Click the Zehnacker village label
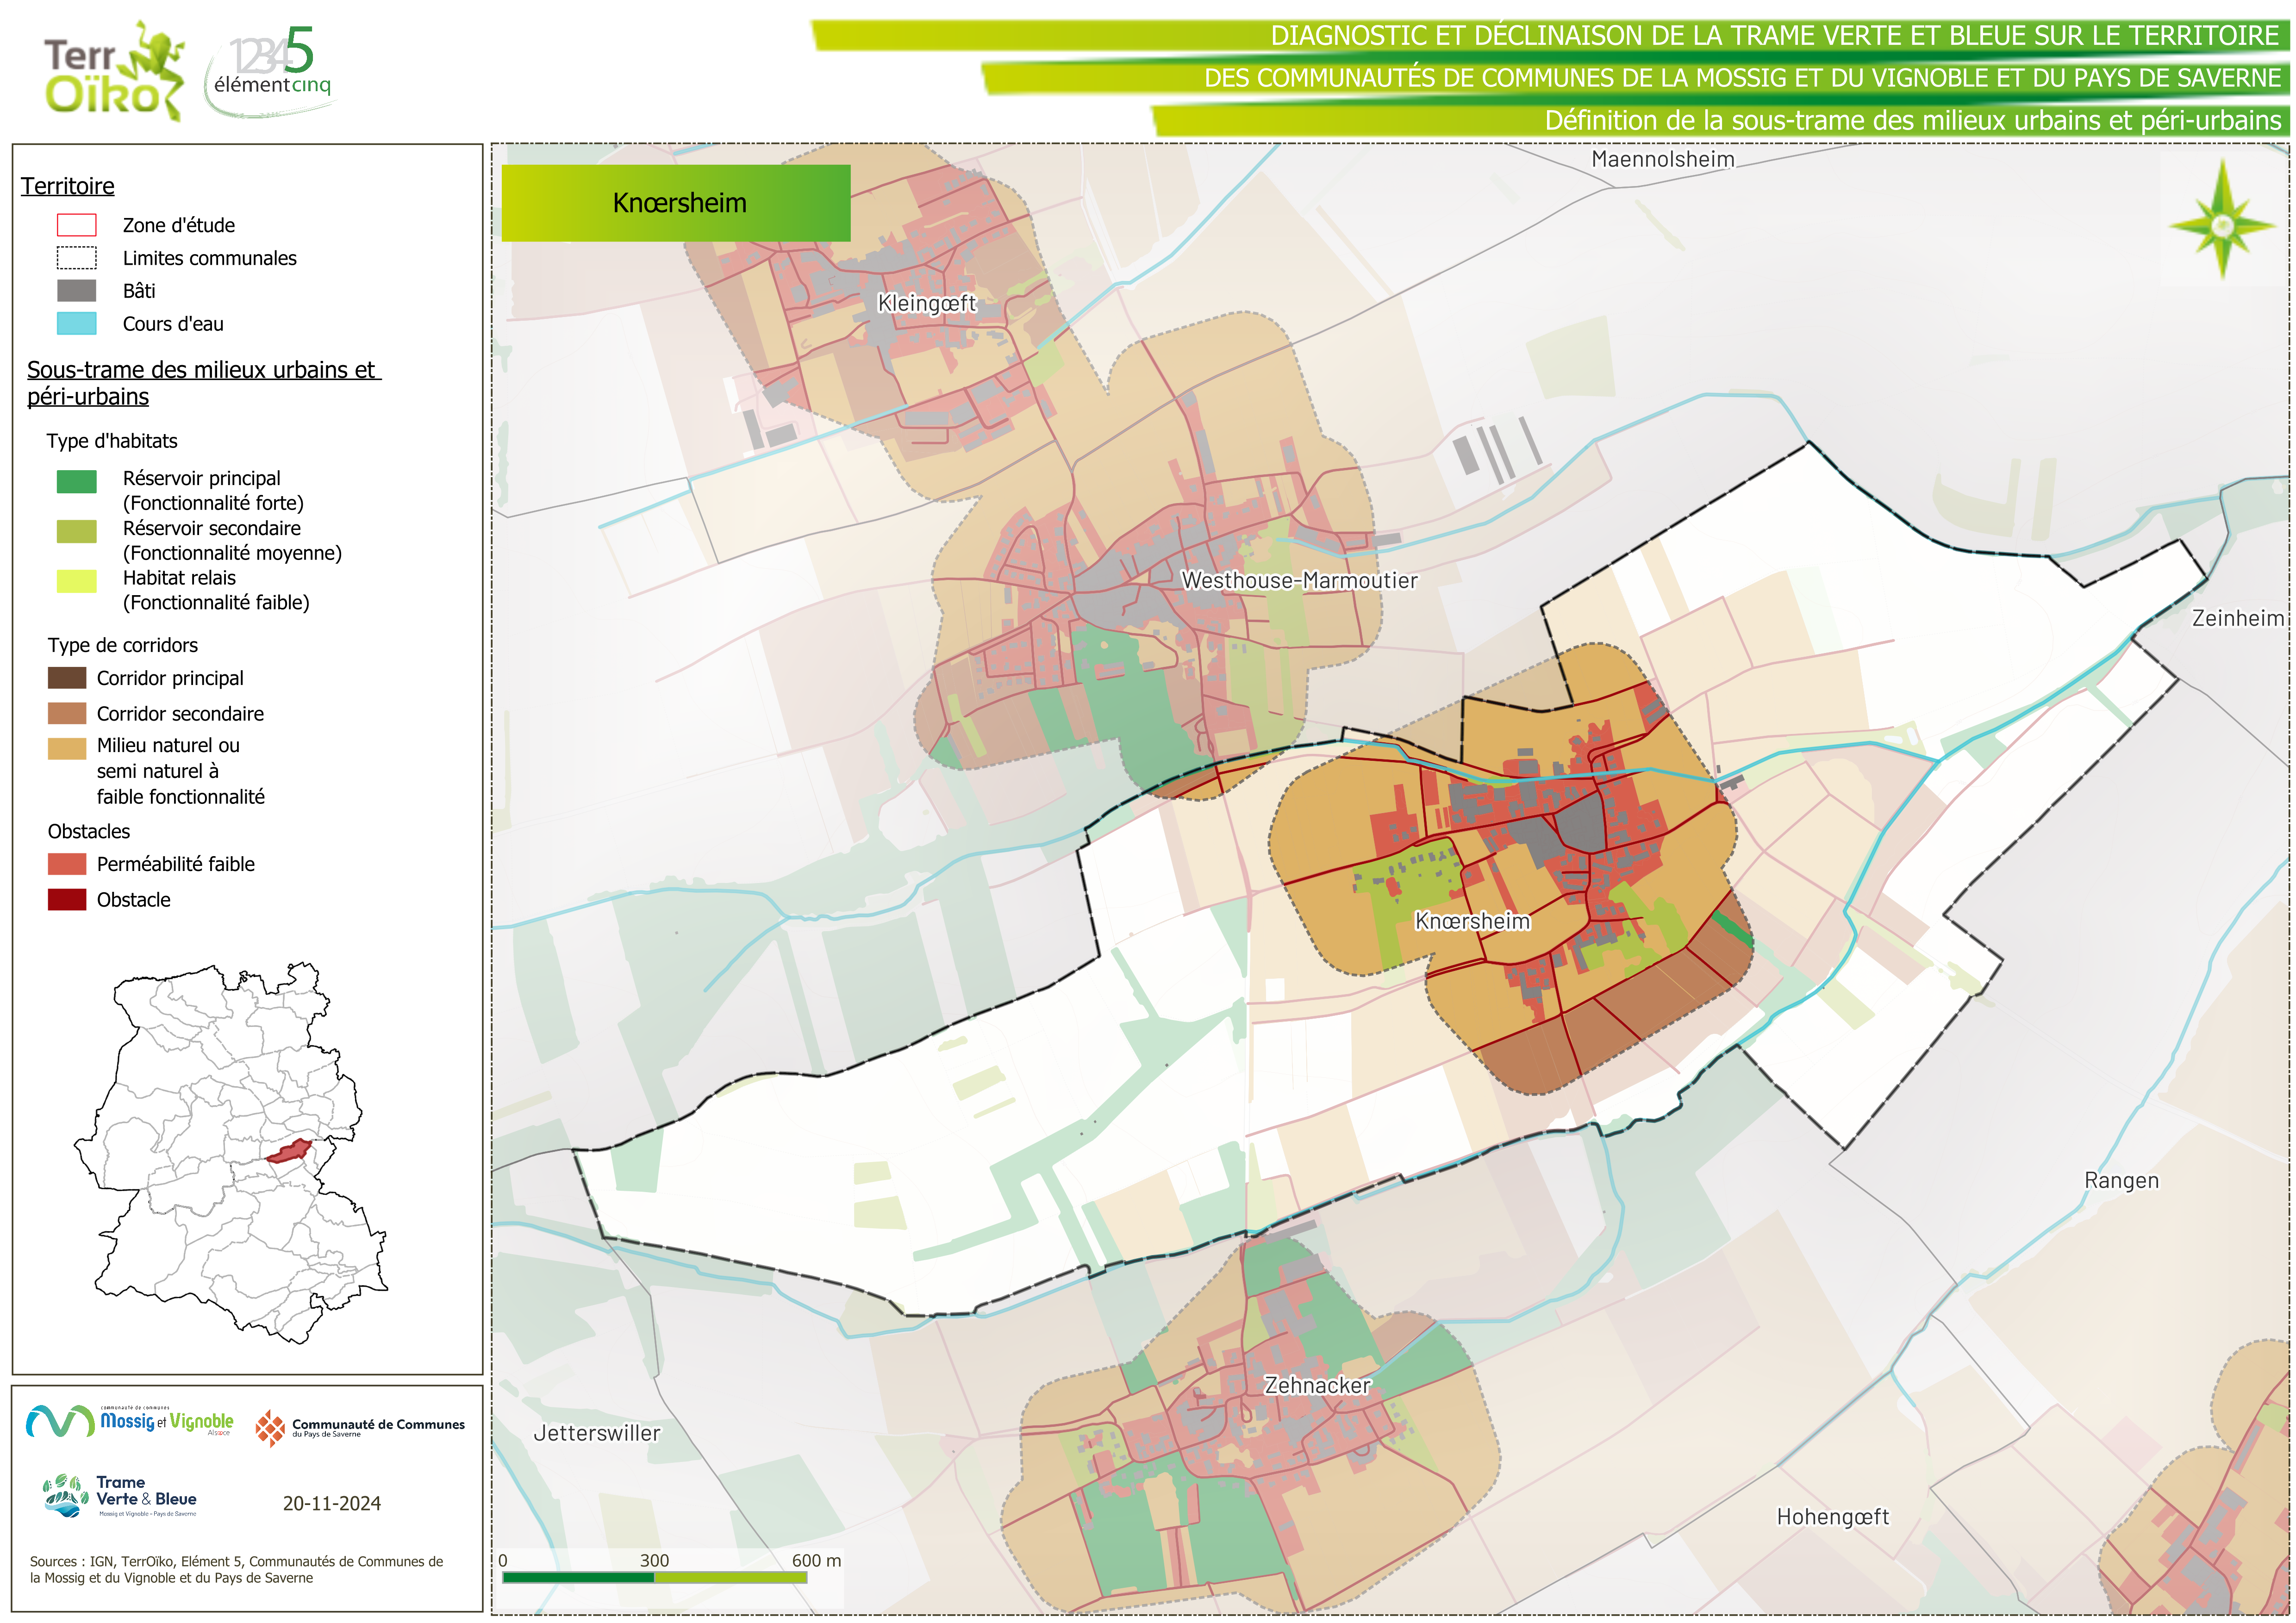The height and width of the screenshot is (1623, 2296). 1316,1385
